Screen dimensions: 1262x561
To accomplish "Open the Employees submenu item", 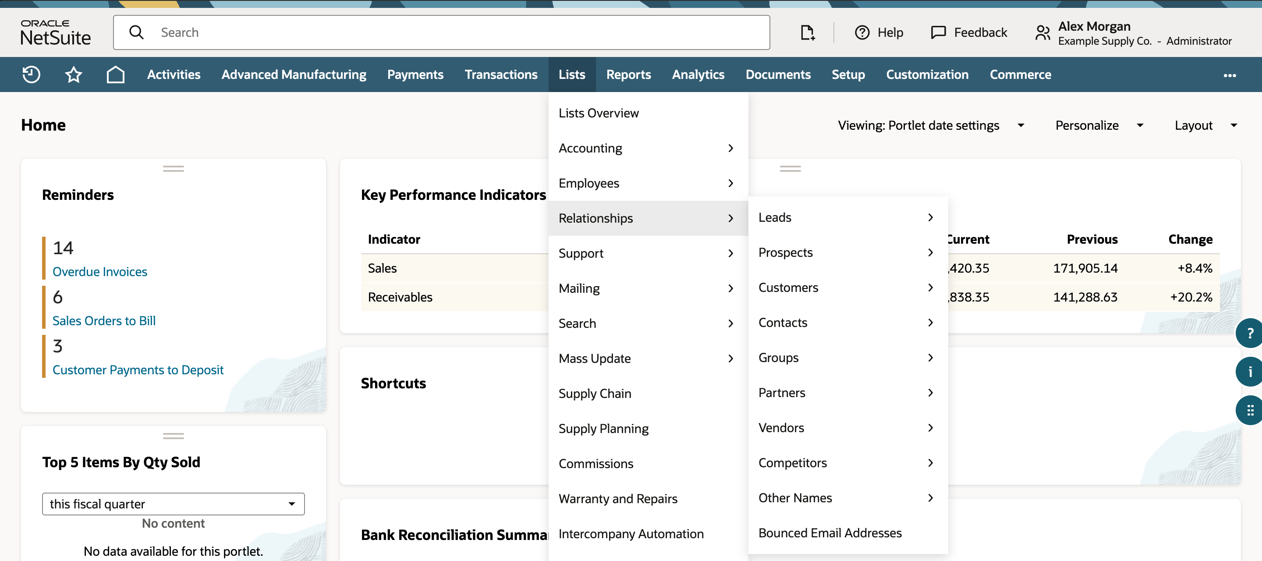I will pos(648,183).
